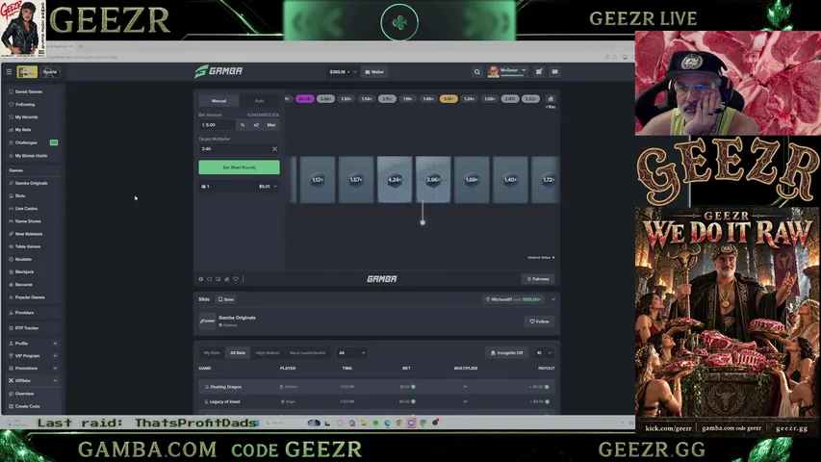Click the Gamba logo

click(218, 71)
